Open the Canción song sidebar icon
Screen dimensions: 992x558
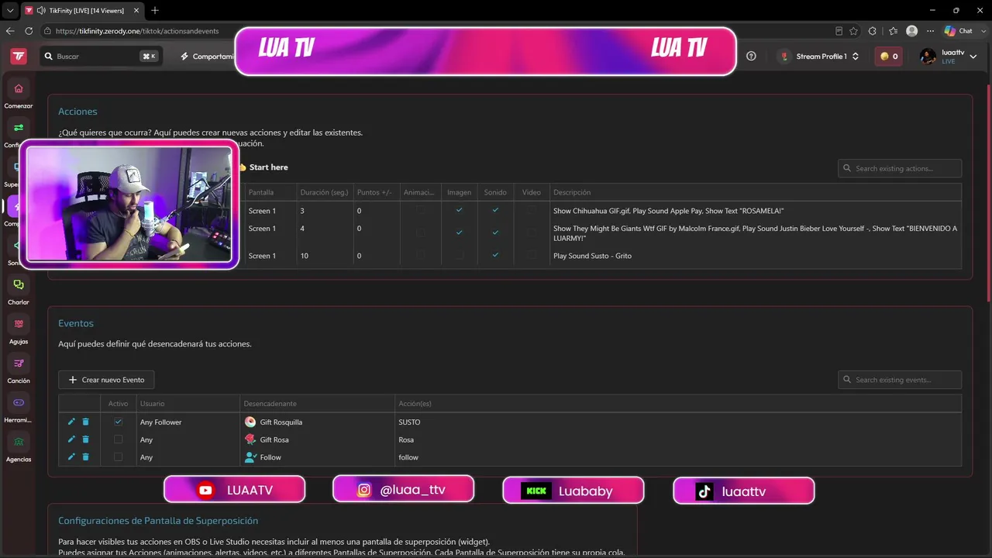(19, 363)
